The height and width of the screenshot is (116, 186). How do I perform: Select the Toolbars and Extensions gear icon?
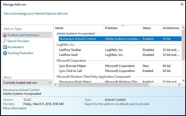[x=5, y=35]
